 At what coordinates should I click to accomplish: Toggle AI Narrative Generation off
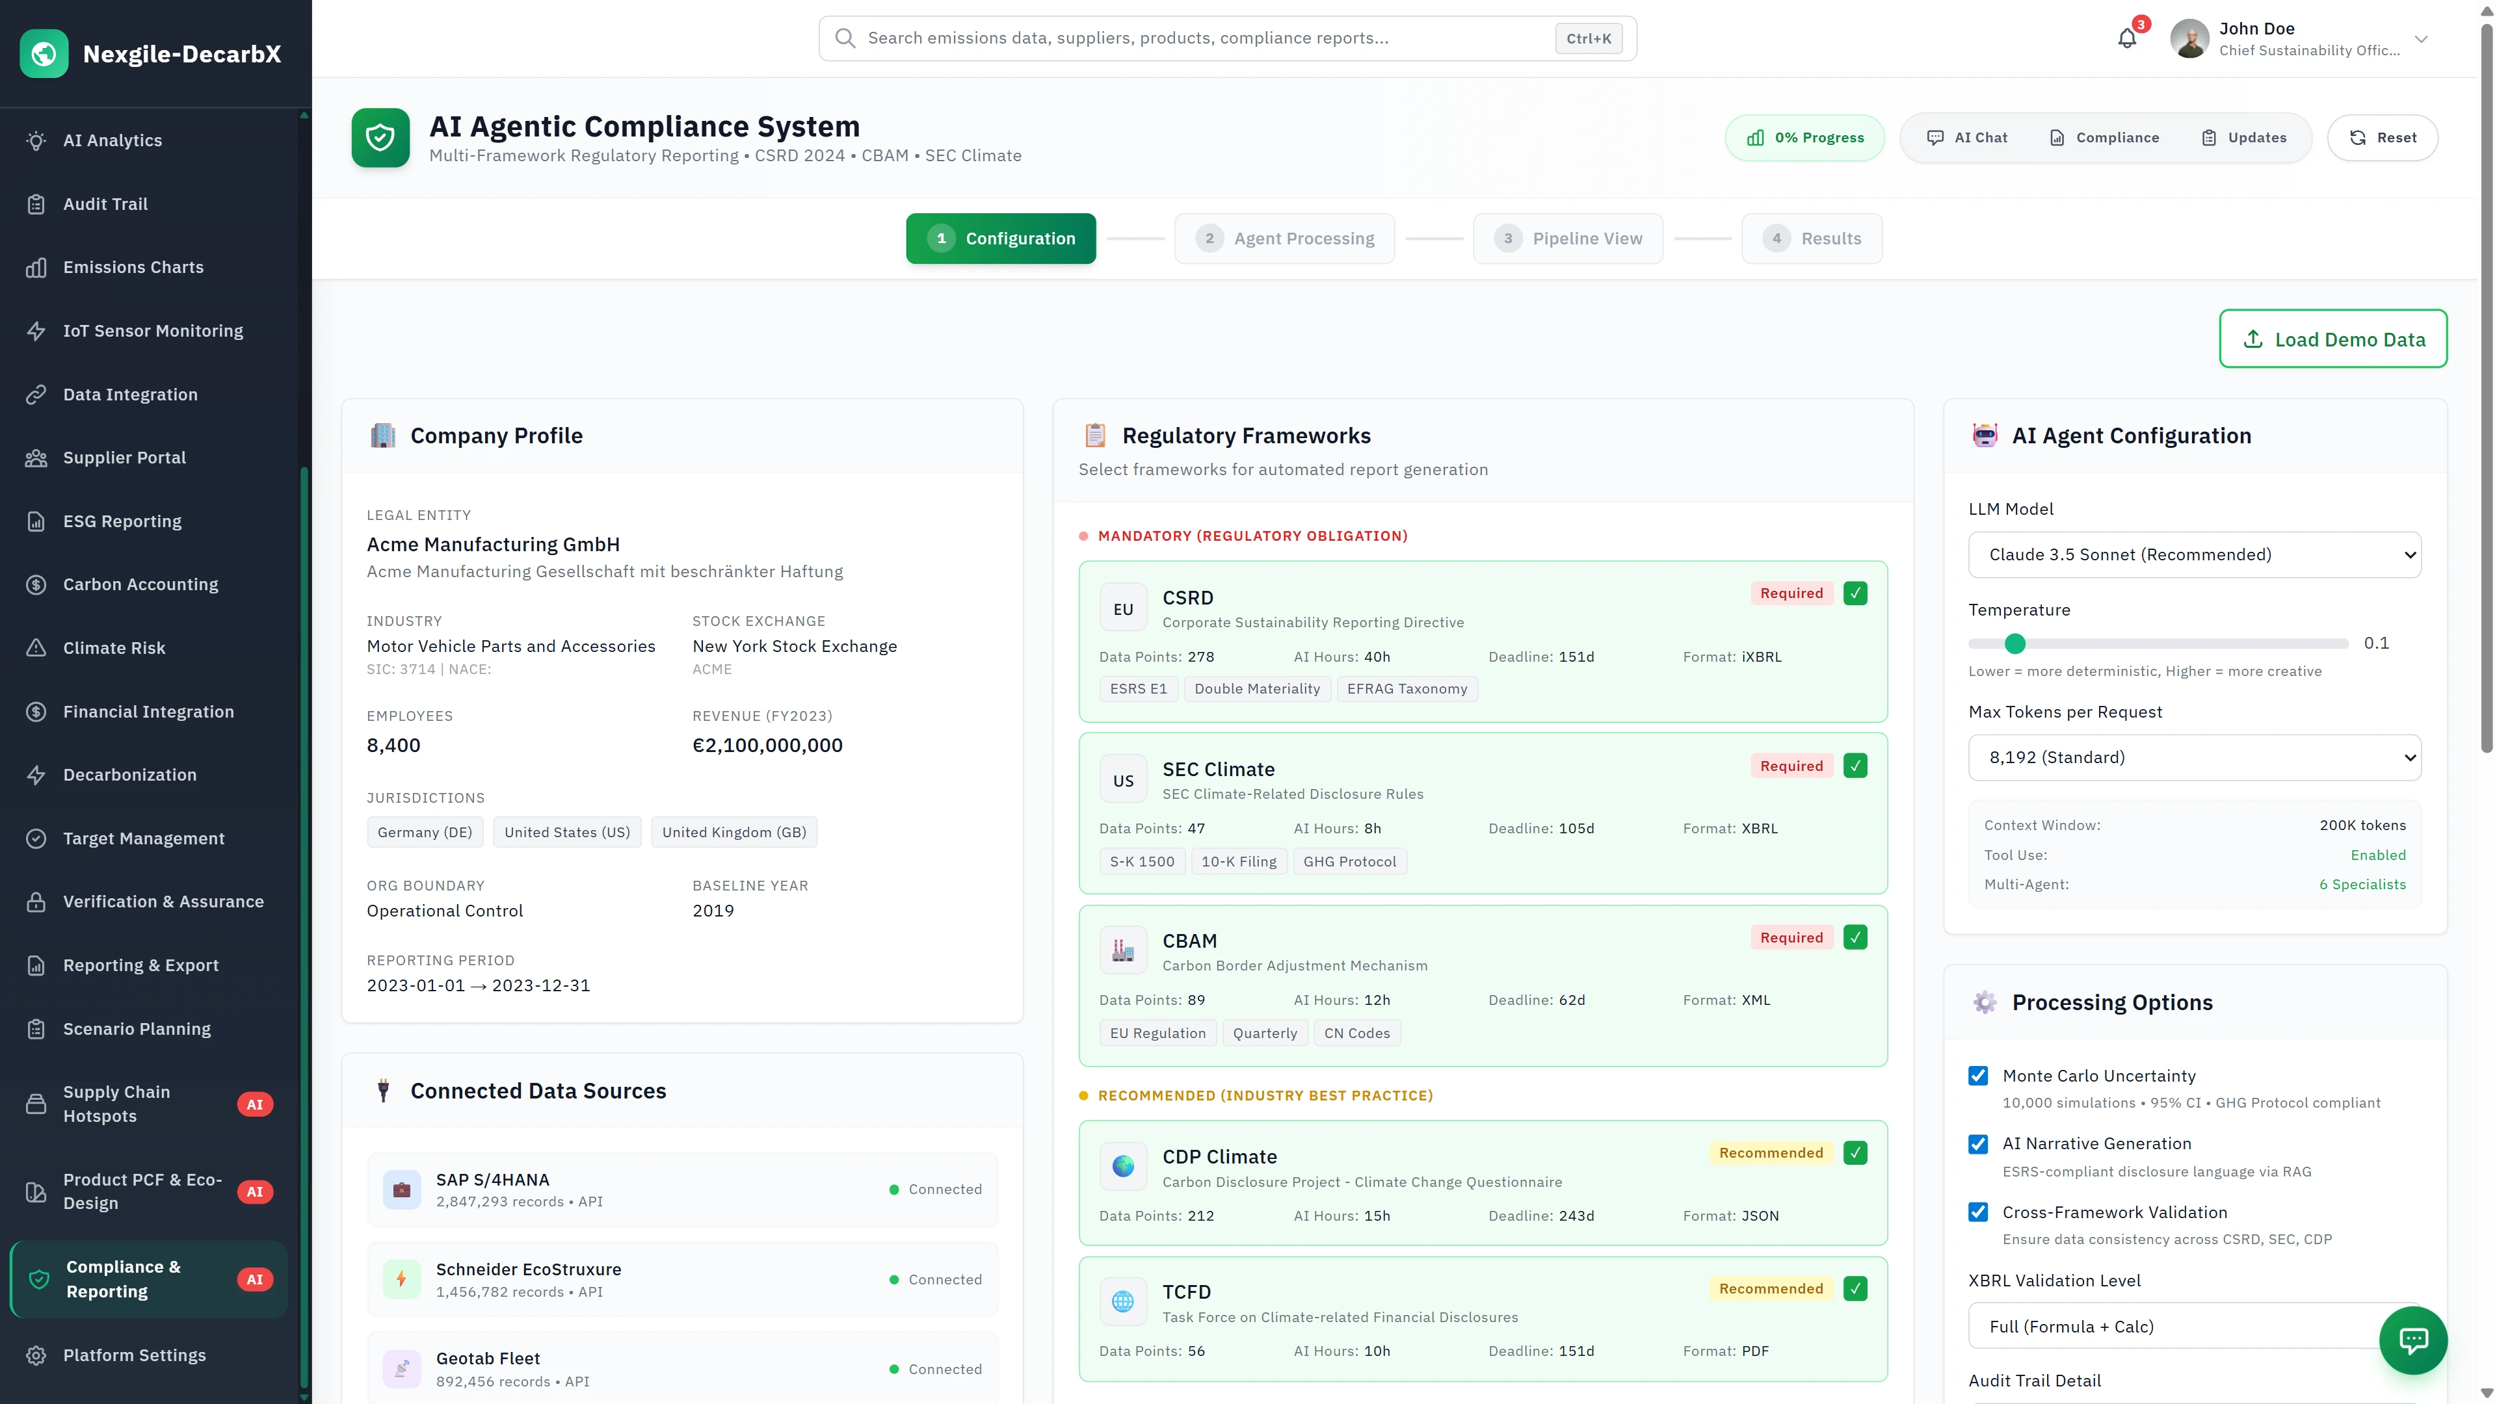tap(1978, 1144)
